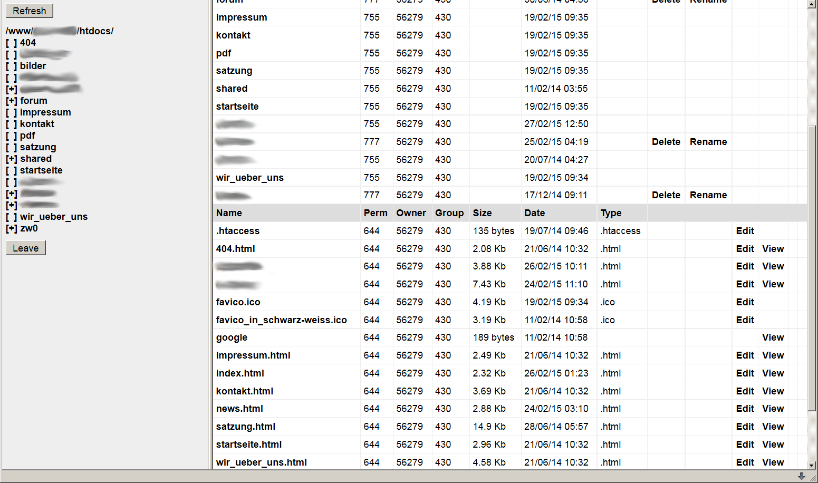The image size is (818, 483).
Task: Rename the folder dated 17/12/14 09:11
Action: [708, 195]
